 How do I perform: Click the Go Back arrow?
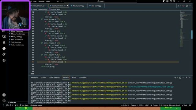(x=58, y=1)
